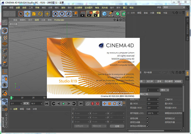Select the Rotate tool in top toolbar
Image resolution: width=191 pixels, height=134 pixels.
tap(40, 14)
